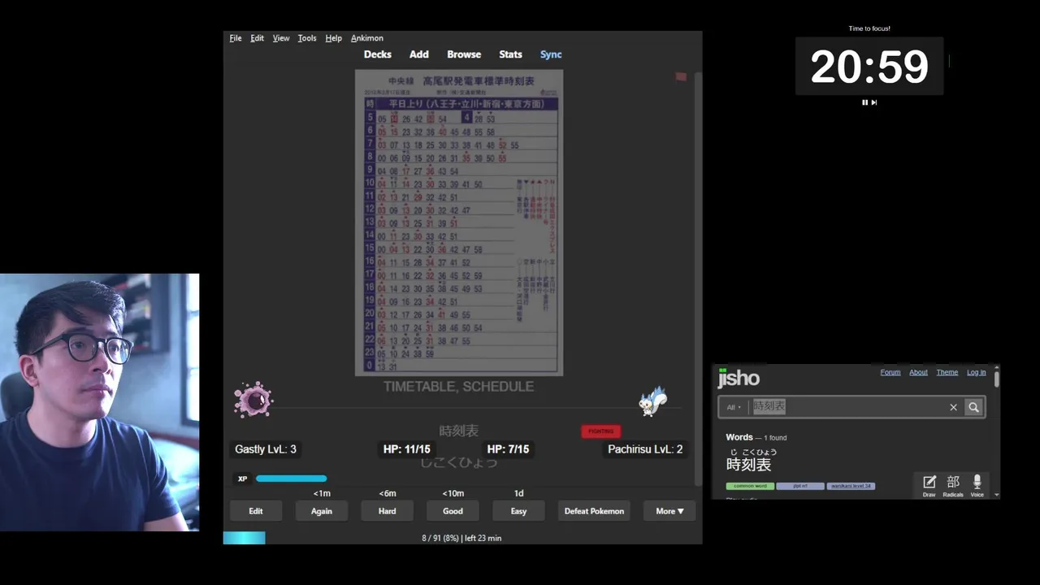1040x585 pixels.
Task: Open the Help menu
Action: pos(333,38)
